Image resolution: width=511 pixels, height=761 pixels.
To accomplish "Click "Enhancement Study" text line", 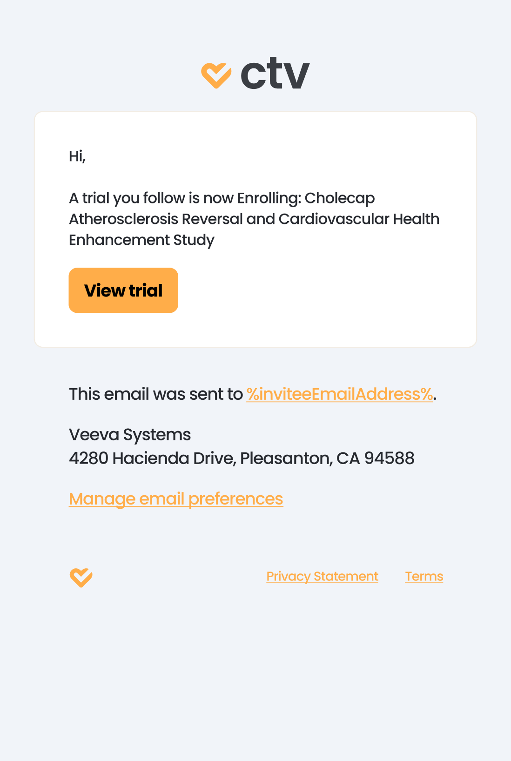I will pyautogui.click(x=141, y=240).
